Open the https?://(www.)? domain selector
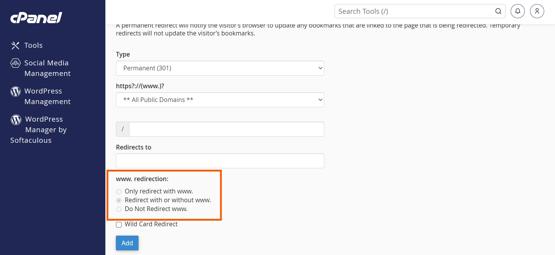The height and width of the screenshot is (255, 555). (220, 100)
